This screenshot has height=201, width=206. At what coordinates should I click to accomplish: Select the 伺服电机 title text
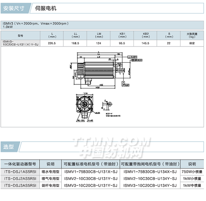click(46, 8)
